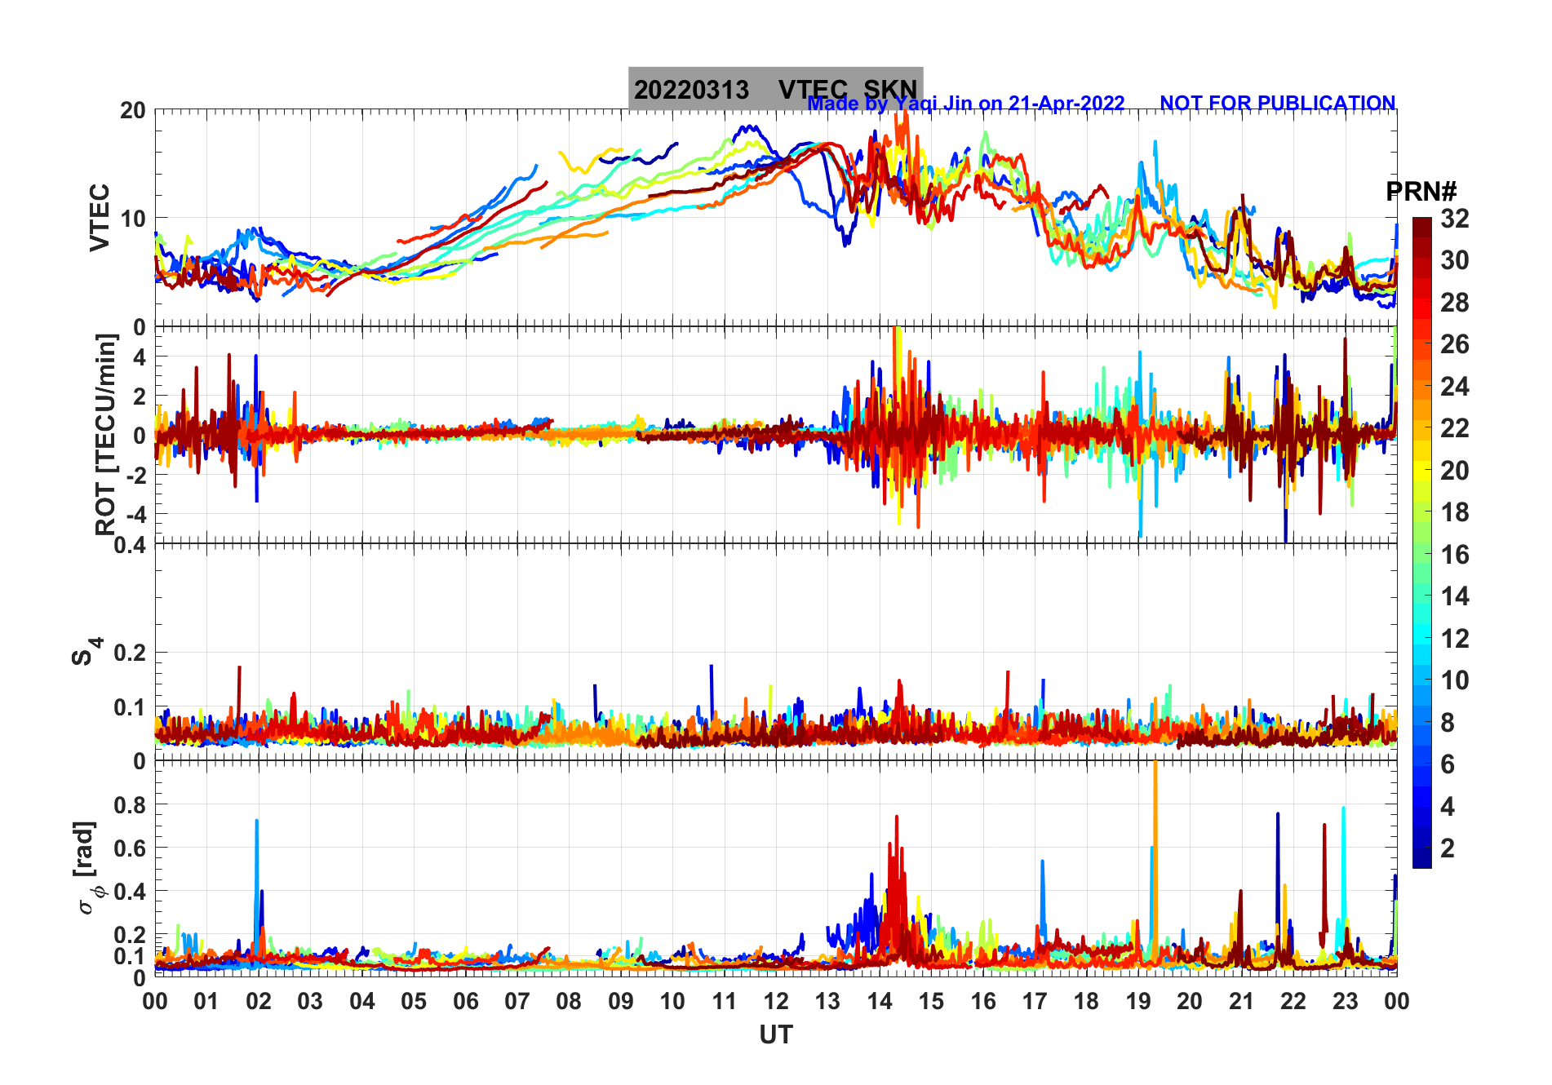Click the plot title '20220313 VTEC SKN'

775,89
